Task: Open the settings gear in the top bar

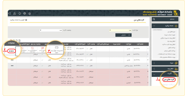Action: [25, 13]
